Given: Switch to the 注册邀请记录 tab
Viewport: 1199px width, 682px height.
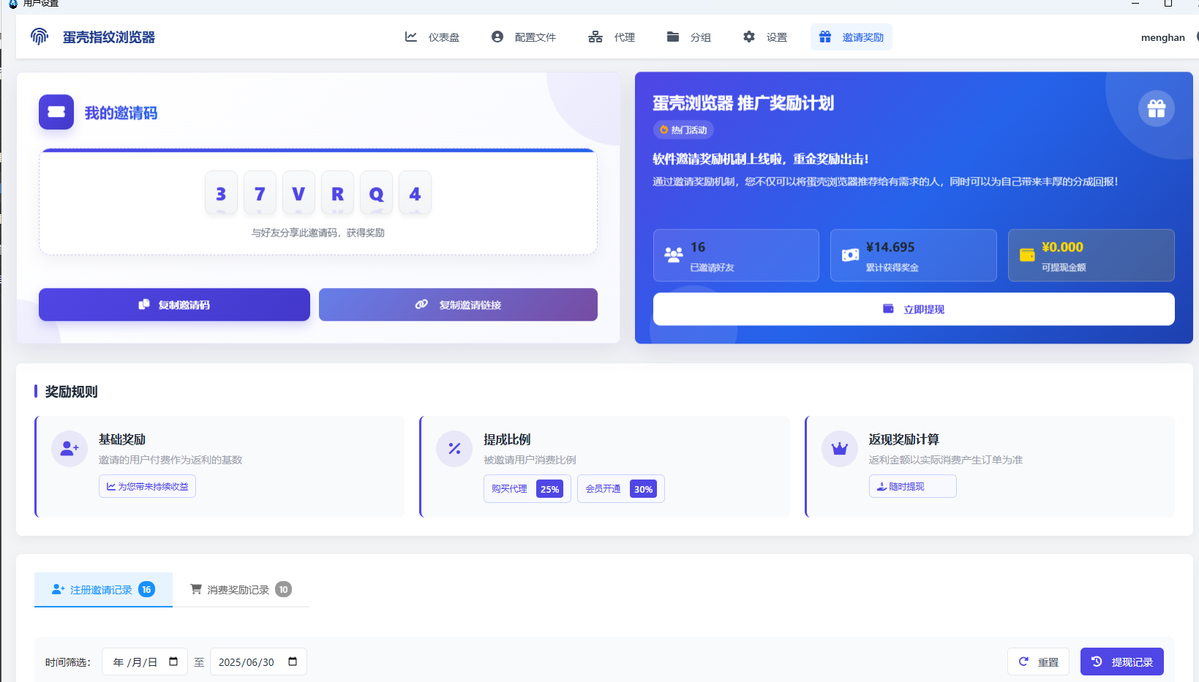Looking at the screenshot, I should tap(103, 589).
